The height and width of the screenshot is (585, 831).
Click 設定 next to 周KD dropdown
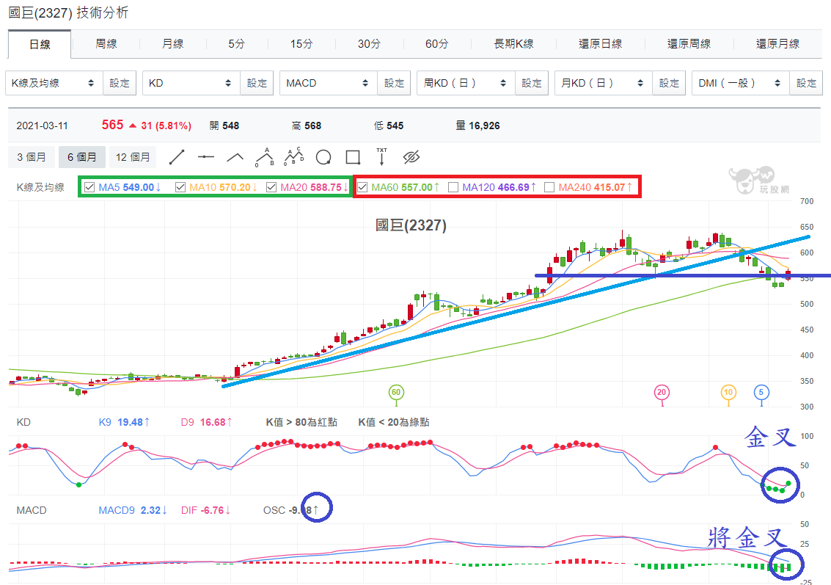coord(532,83)
